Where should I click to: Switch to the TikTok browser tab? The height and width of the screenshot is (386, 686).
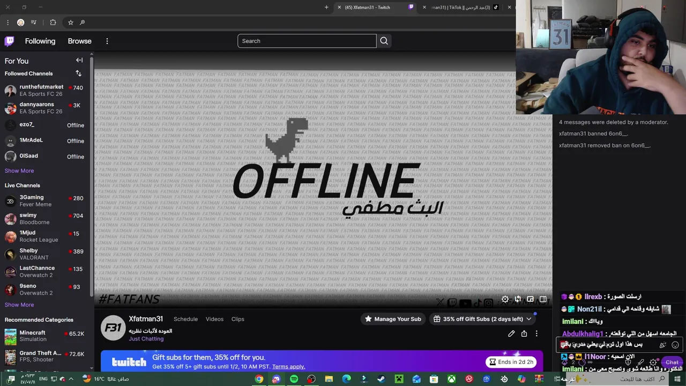pyautogui.click(x=462, y=8)
